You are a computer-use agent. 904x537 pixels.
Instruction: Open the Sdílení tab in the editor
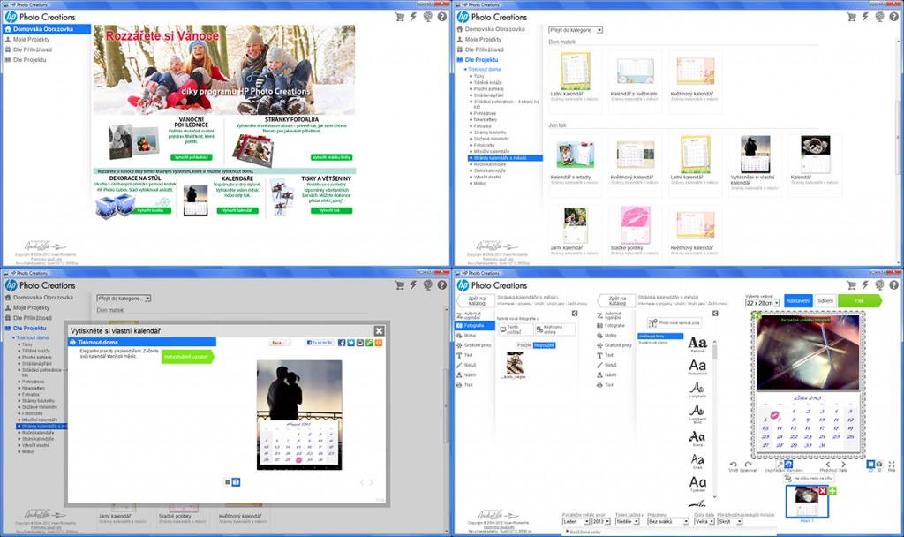click(x=825, y=301)
